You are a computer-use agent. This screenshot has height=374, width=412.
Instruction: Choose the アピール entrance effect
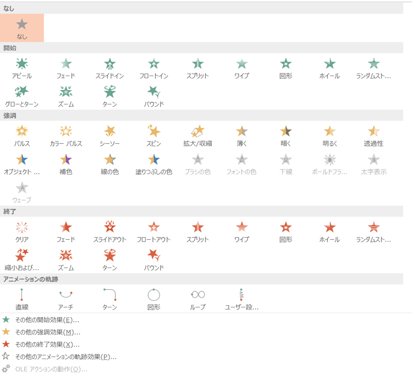22,68
